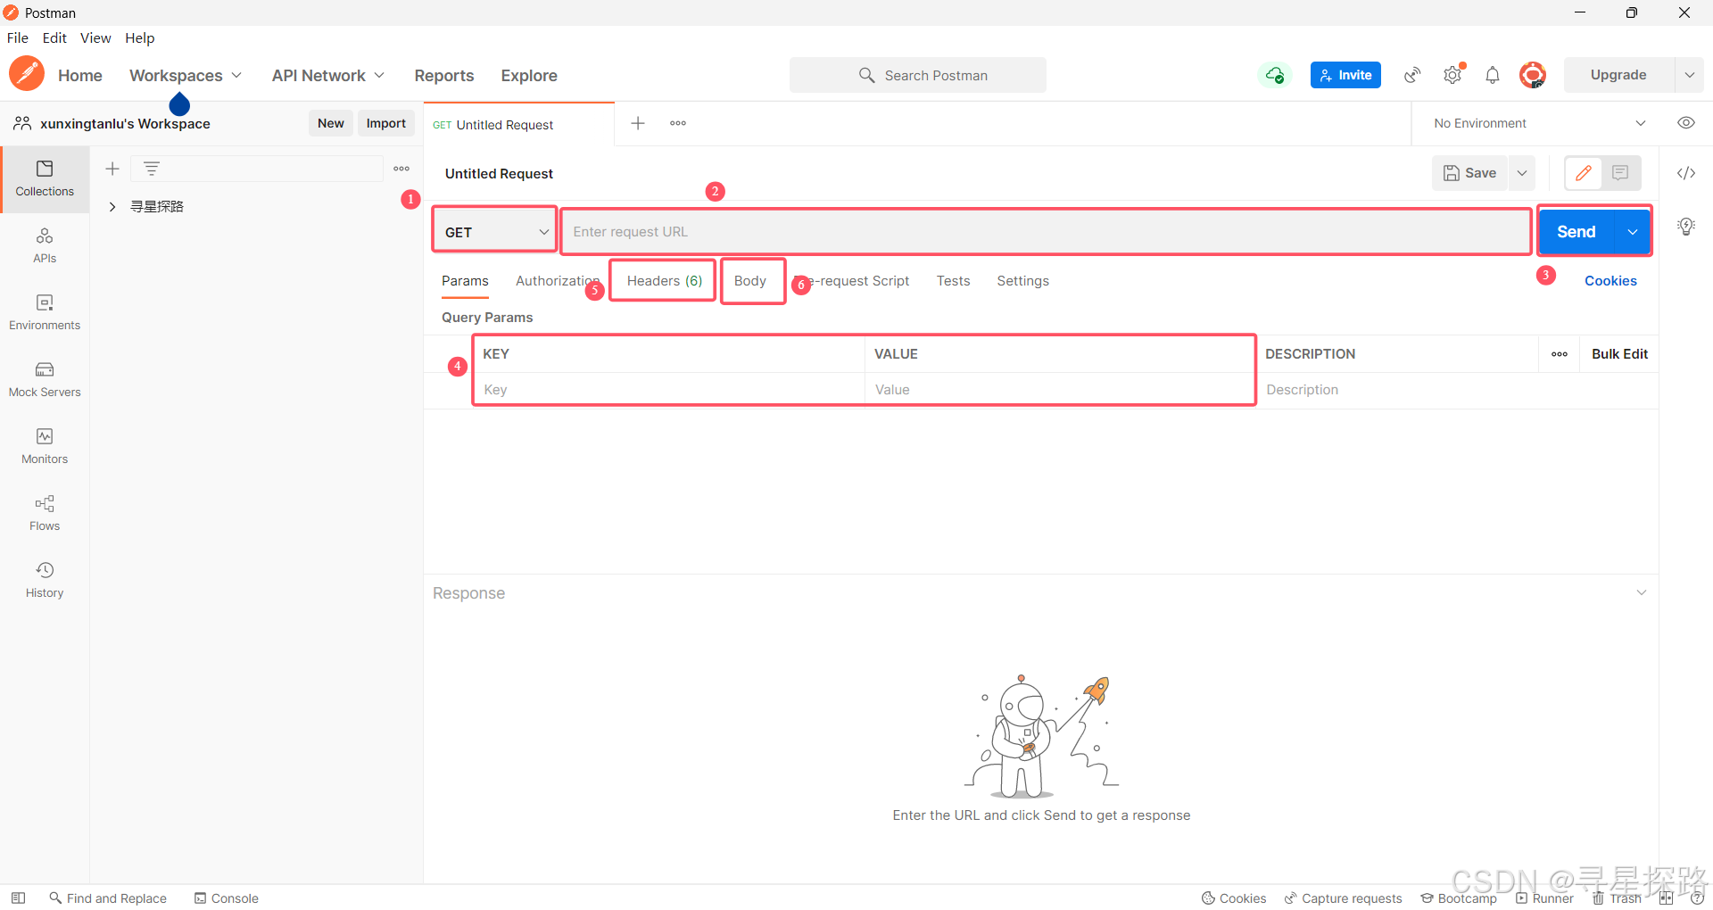Open Find and Replace in status bar
The image size is (1713, 910).
coord(108,898)
